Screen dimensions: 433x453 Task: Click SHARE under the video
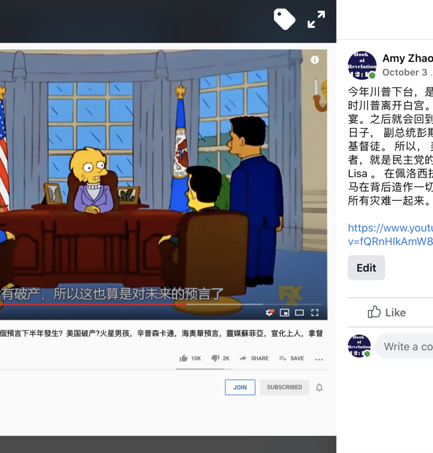pos(254,358)
